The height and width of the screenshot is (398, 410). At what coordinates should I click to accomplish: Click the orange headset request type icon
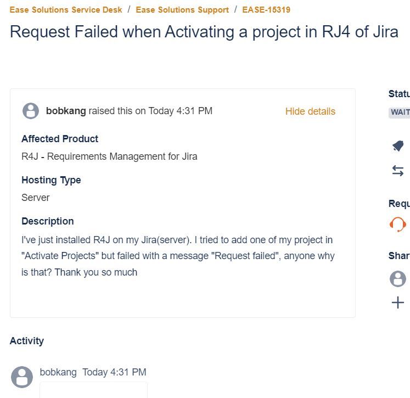pos(398,225)
